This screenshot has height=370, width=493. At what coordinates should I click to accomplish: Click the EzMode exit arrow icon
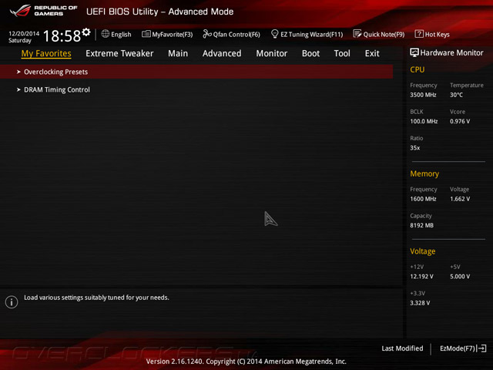click(482, 348)
